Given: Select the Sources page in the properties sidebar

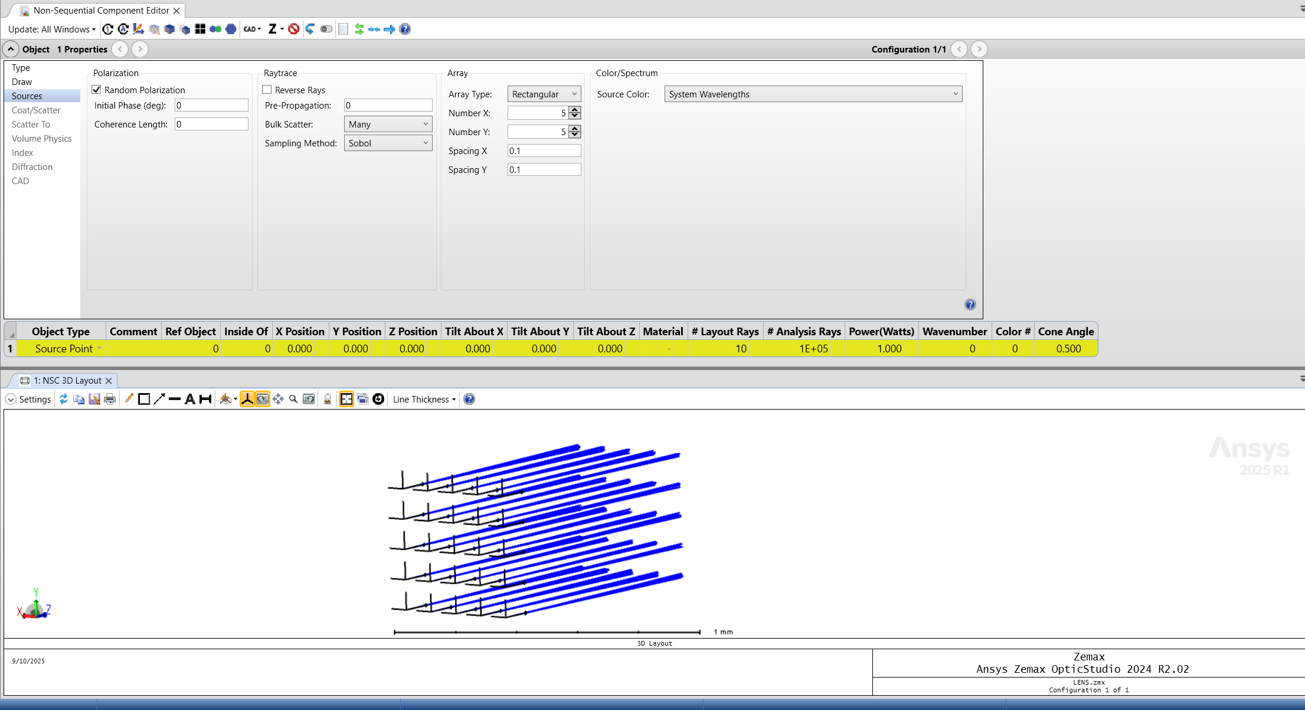Looking at the screenshot, I should (26, 96).
